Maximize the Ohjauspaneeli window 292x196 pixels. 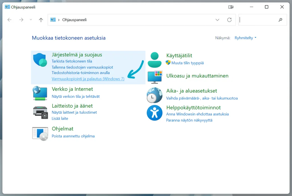click(267, 7)
